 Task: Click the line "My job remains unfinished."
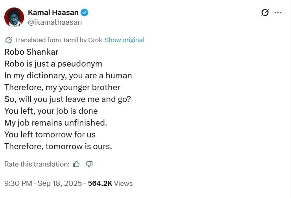click(55, 123)
